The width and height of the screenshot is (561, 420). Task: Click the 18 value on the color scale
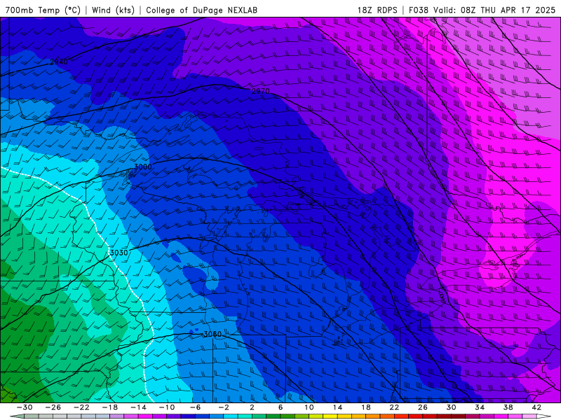tap(366, 407)
